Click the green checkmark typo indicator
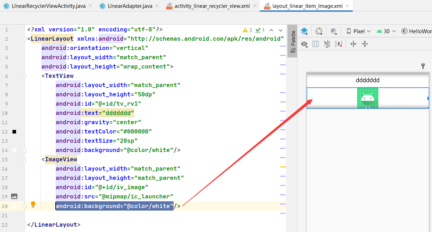Screen dimensions: 432x232 (x=261, y=30)
